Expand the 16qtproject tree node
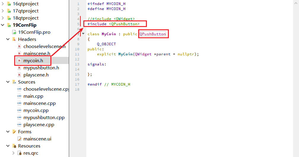299x157 pixels. [x=3, y=4]
